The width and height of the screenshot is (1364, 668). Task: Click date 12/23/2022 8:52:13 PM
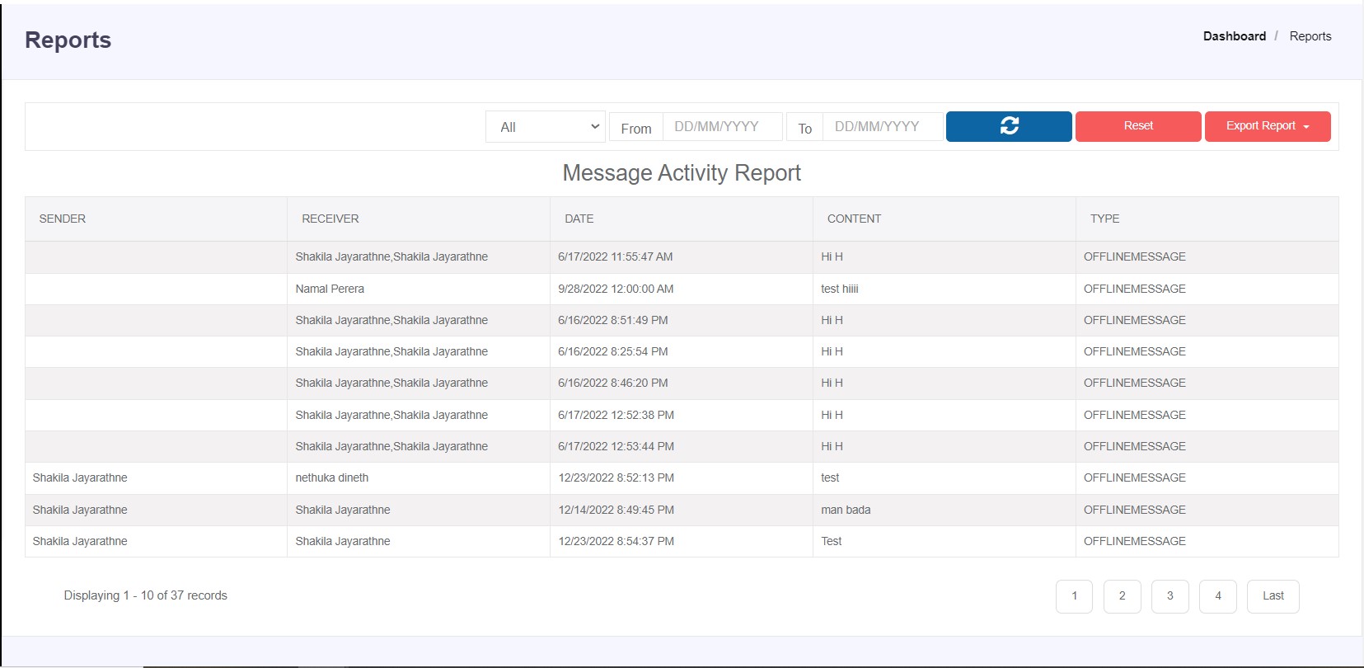(x=616, y=477)
